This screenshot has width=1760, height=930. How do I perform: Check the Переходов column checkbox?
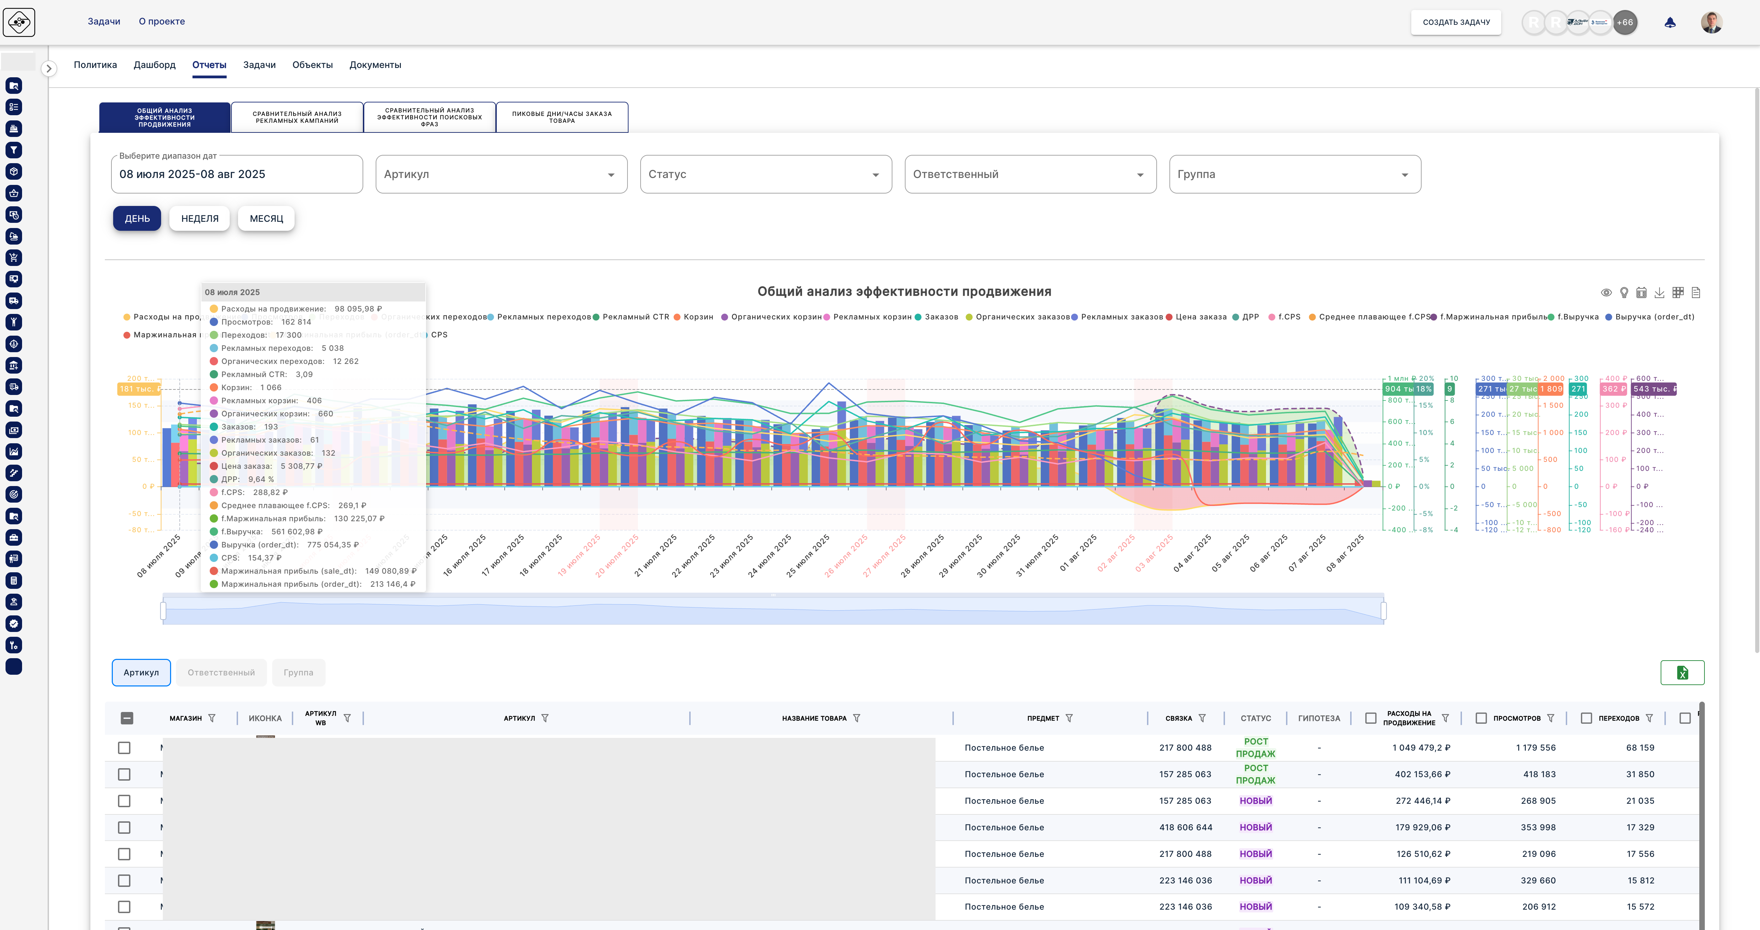pos(1586,718)
